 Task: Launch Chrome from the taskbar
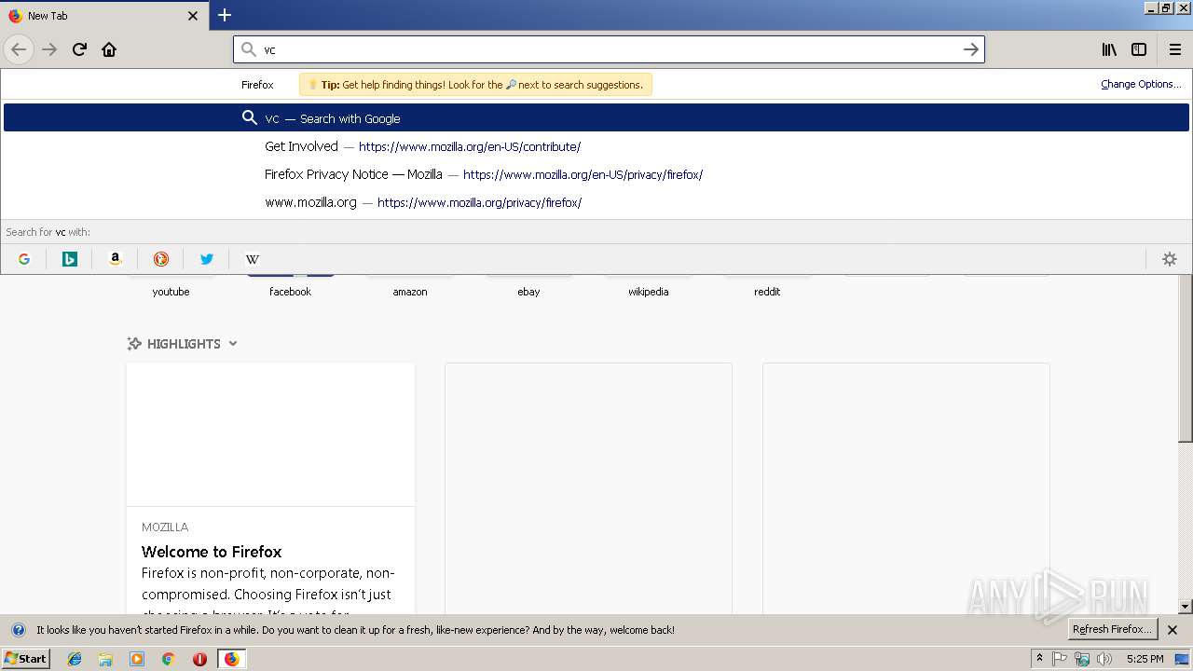[x=168, y=659]
